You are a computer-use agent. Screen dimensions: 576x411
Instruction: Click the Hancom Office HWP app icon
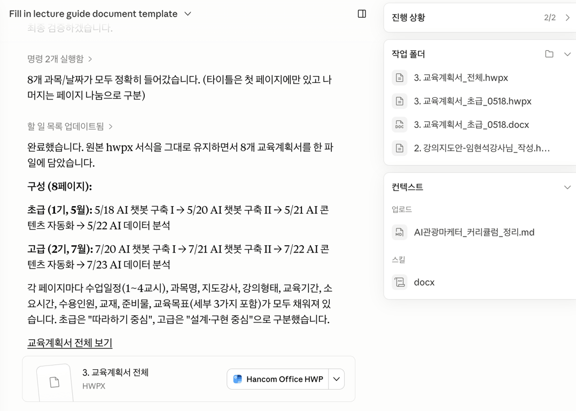click(238, 379)
